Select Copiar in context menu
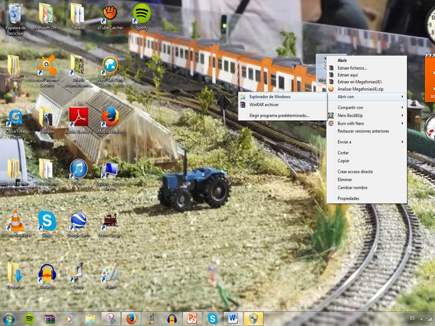This screenshot has width=435, height=326. 367,161
